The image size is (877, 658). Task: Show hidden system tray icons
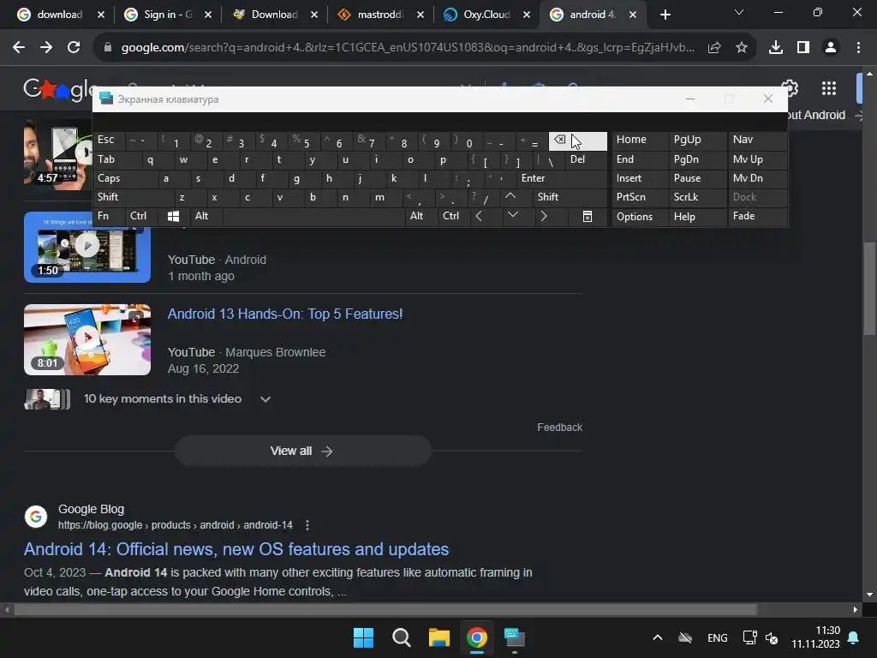point(658,637)
